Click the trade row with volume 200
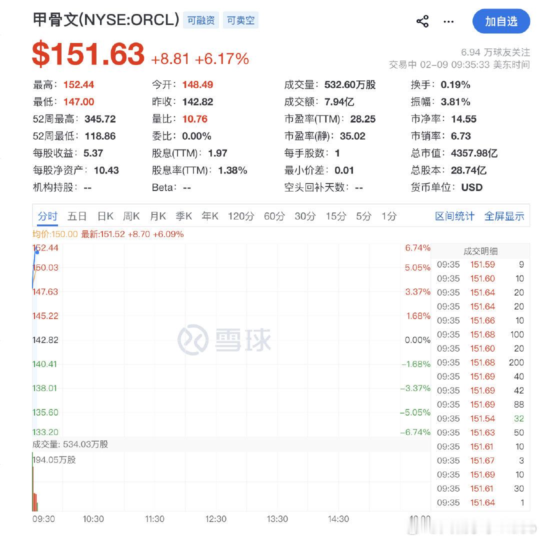Viewport: 541px width, 540px height. click(x=480, y=362)
